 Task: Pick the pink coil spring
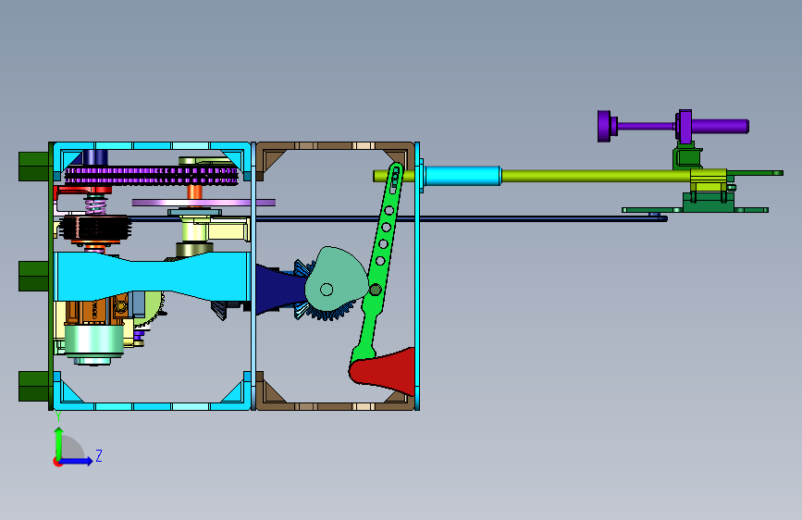point(95,206)
